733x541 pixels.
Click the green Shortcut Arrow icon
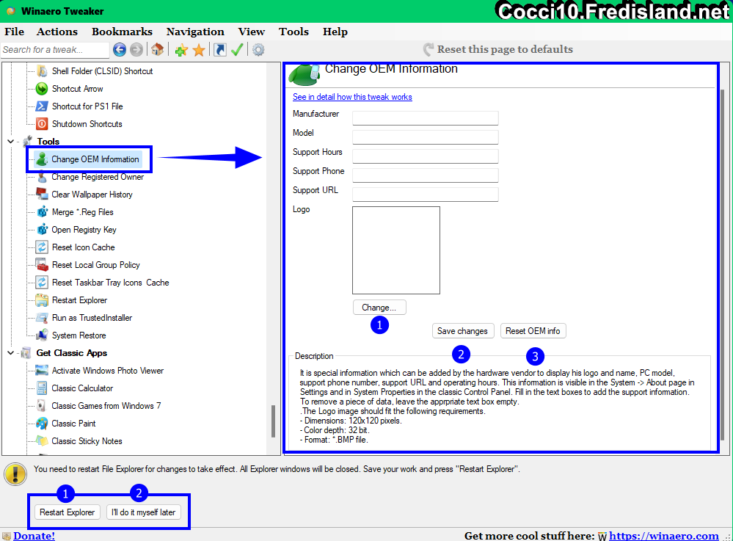(42, 89)
